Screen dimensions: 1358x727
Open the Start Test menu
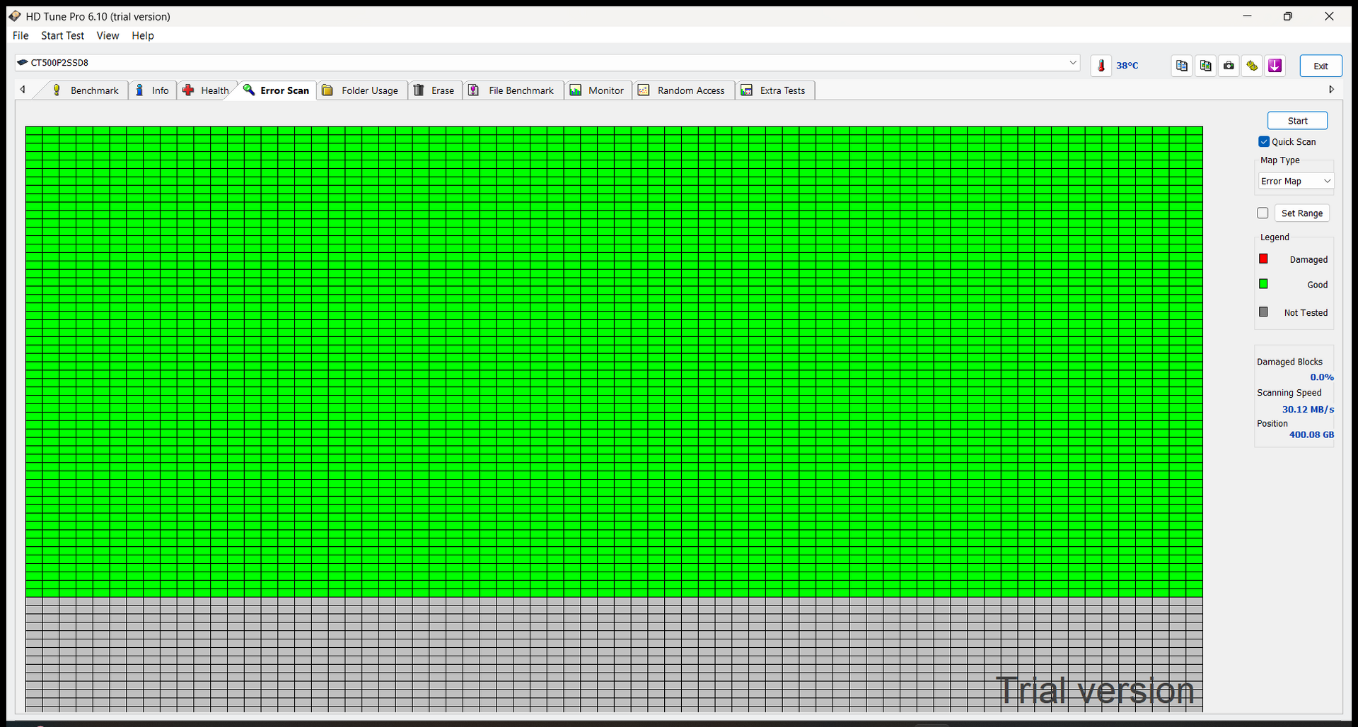click(62, 35)
